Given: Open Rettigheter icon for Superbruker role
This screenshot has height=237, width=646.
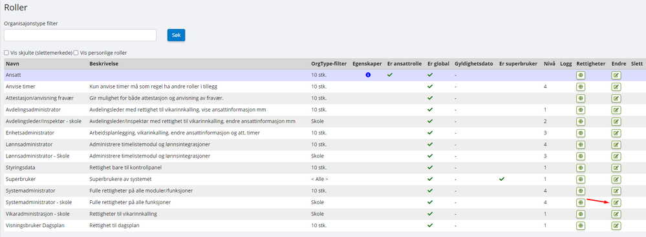Looking at the screenshot, I should 581,179.
